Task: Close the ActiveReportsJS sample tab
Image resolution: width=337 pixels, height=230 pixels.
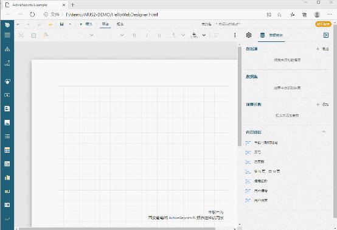Action: [x=64, y=5]
